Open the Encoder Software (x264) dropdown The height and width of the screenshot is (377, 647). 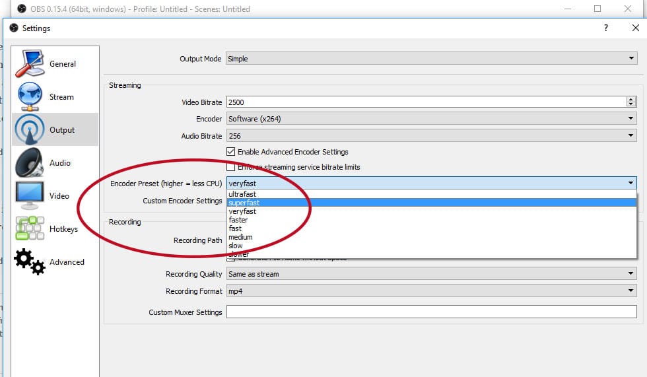[x=432, y=119]
